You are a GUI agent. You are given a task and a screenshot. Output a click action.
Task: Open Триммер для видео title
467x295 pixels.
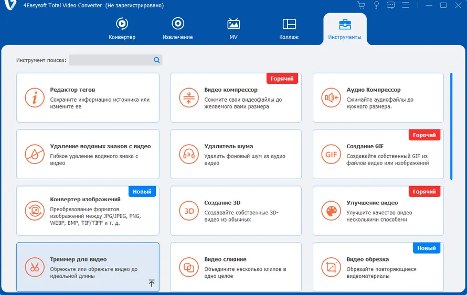[x=78, y=259]
